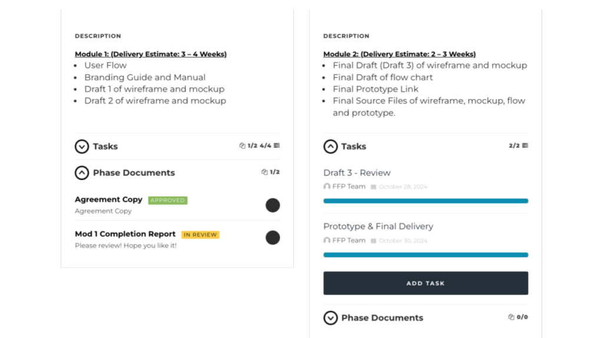Click the calendar icon for October 28, 2024
This screenshot has height=338, width=603.
click(373, 187)
